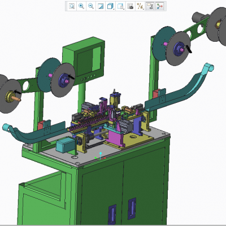
Task: Open the Display Style cube dropdown
Action: [110, 6]
